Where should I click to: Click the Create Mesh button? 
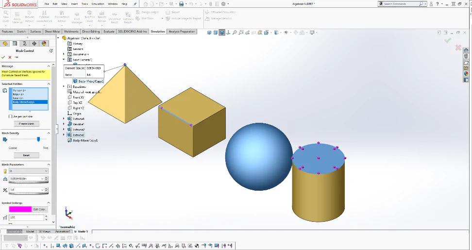pos(27,124)
